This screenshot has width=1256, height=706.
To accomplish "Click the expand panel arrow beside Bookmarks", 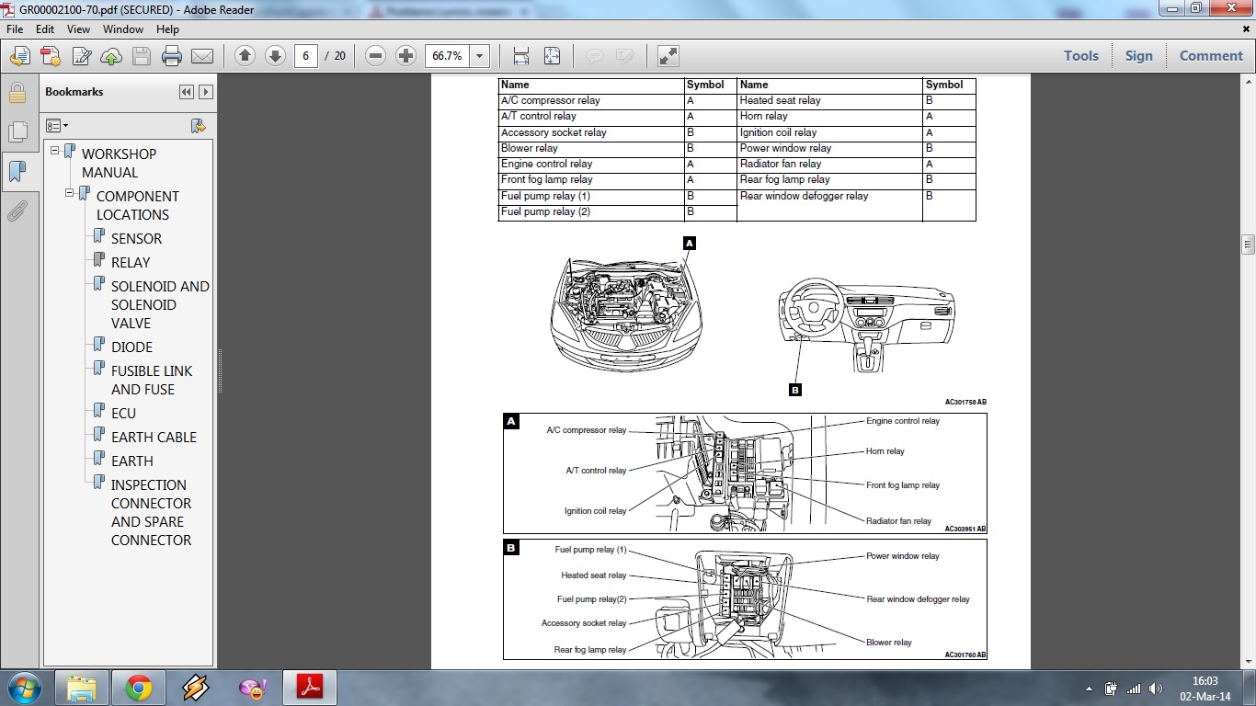I will click(206, 92).
